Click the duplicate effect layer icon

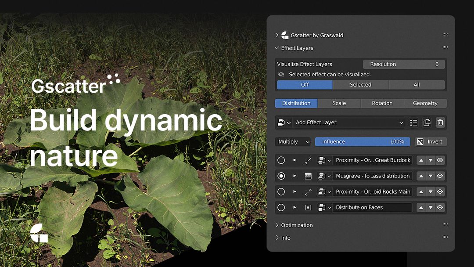pyautogui.click(x=427, y=123)
